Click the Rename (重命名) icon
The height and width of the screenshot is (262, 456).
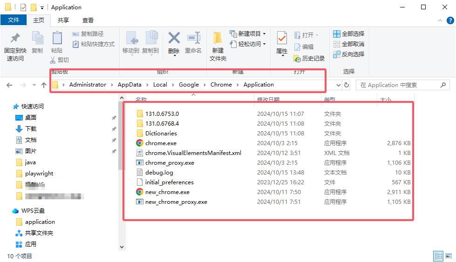pos(193,39)
